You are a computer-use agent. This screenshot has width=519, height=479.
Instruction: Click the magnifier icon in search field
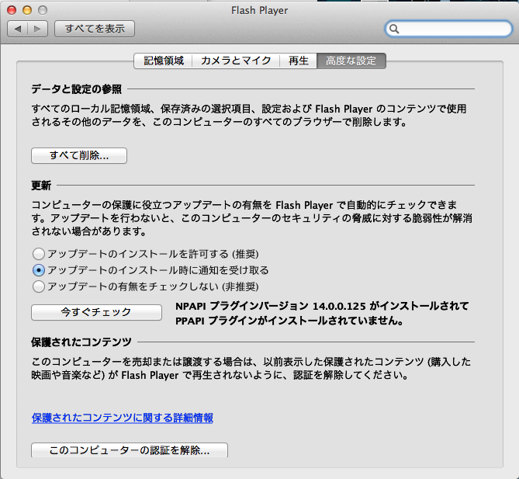click(x=394, y=29)
